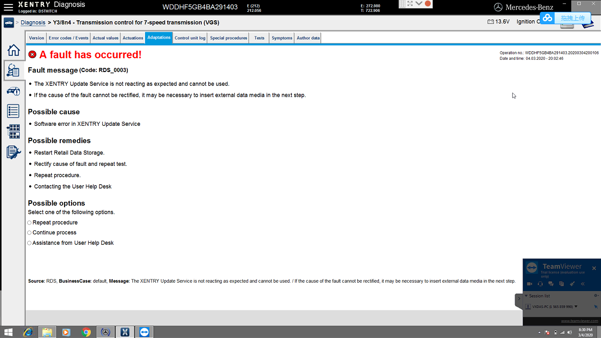Open the control unit grid sidebar icon
The image size is (601, 338).
(x=13, y=131)
